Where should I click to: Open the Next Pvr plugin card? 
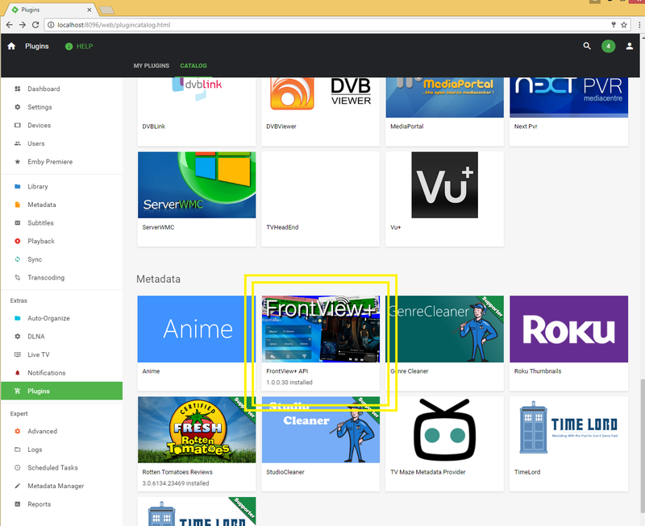tap(569, 111)
